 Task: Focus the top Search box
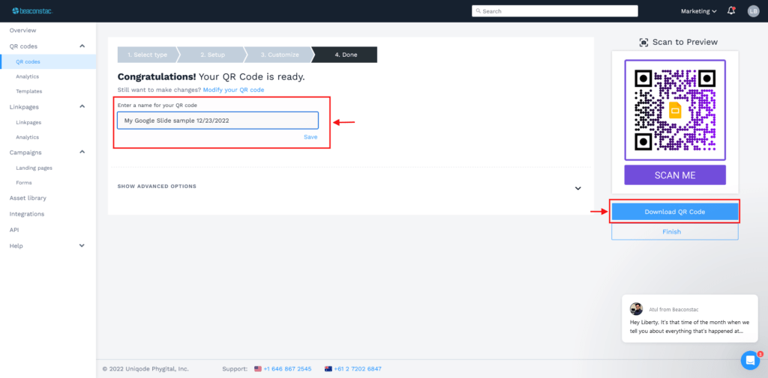[555, 10]
